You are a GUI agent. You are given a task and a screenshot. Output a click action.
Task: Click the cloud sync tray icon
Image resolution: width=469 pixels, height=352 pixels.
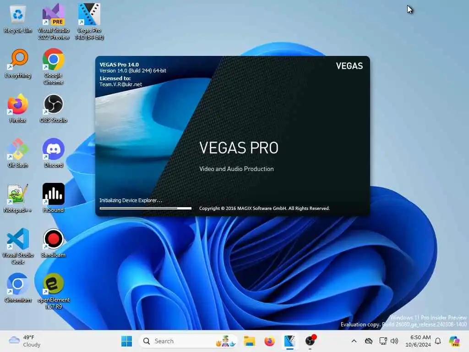pyautogui.click(x=369, y=341)
